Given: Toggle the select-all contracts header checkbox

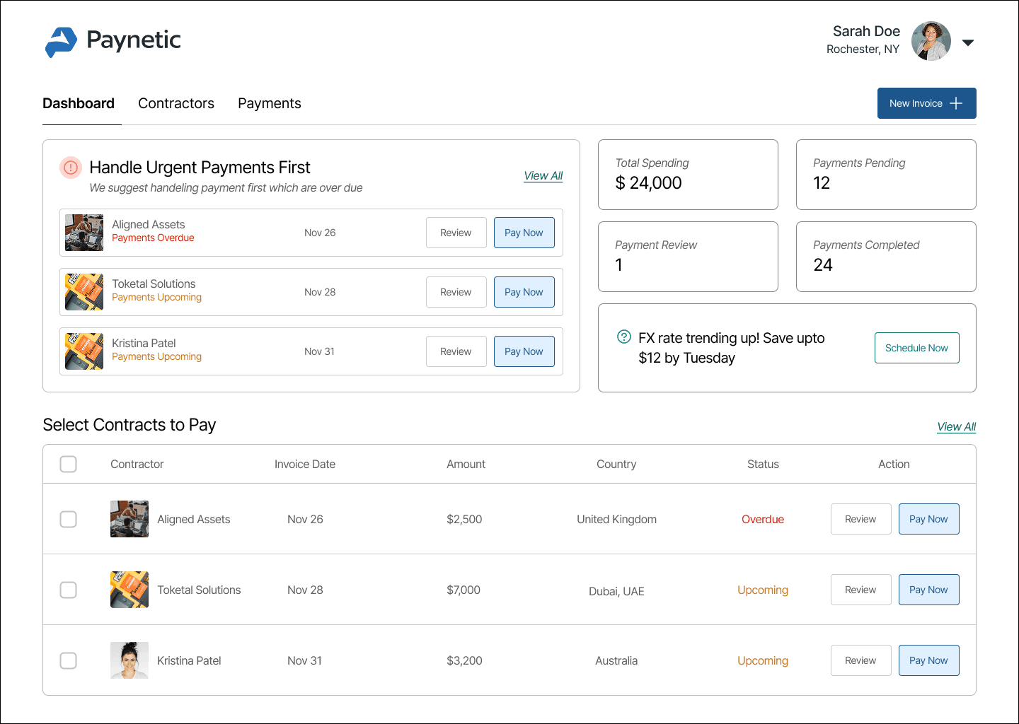Looking at the screenshot, I should tap(69, 464).
